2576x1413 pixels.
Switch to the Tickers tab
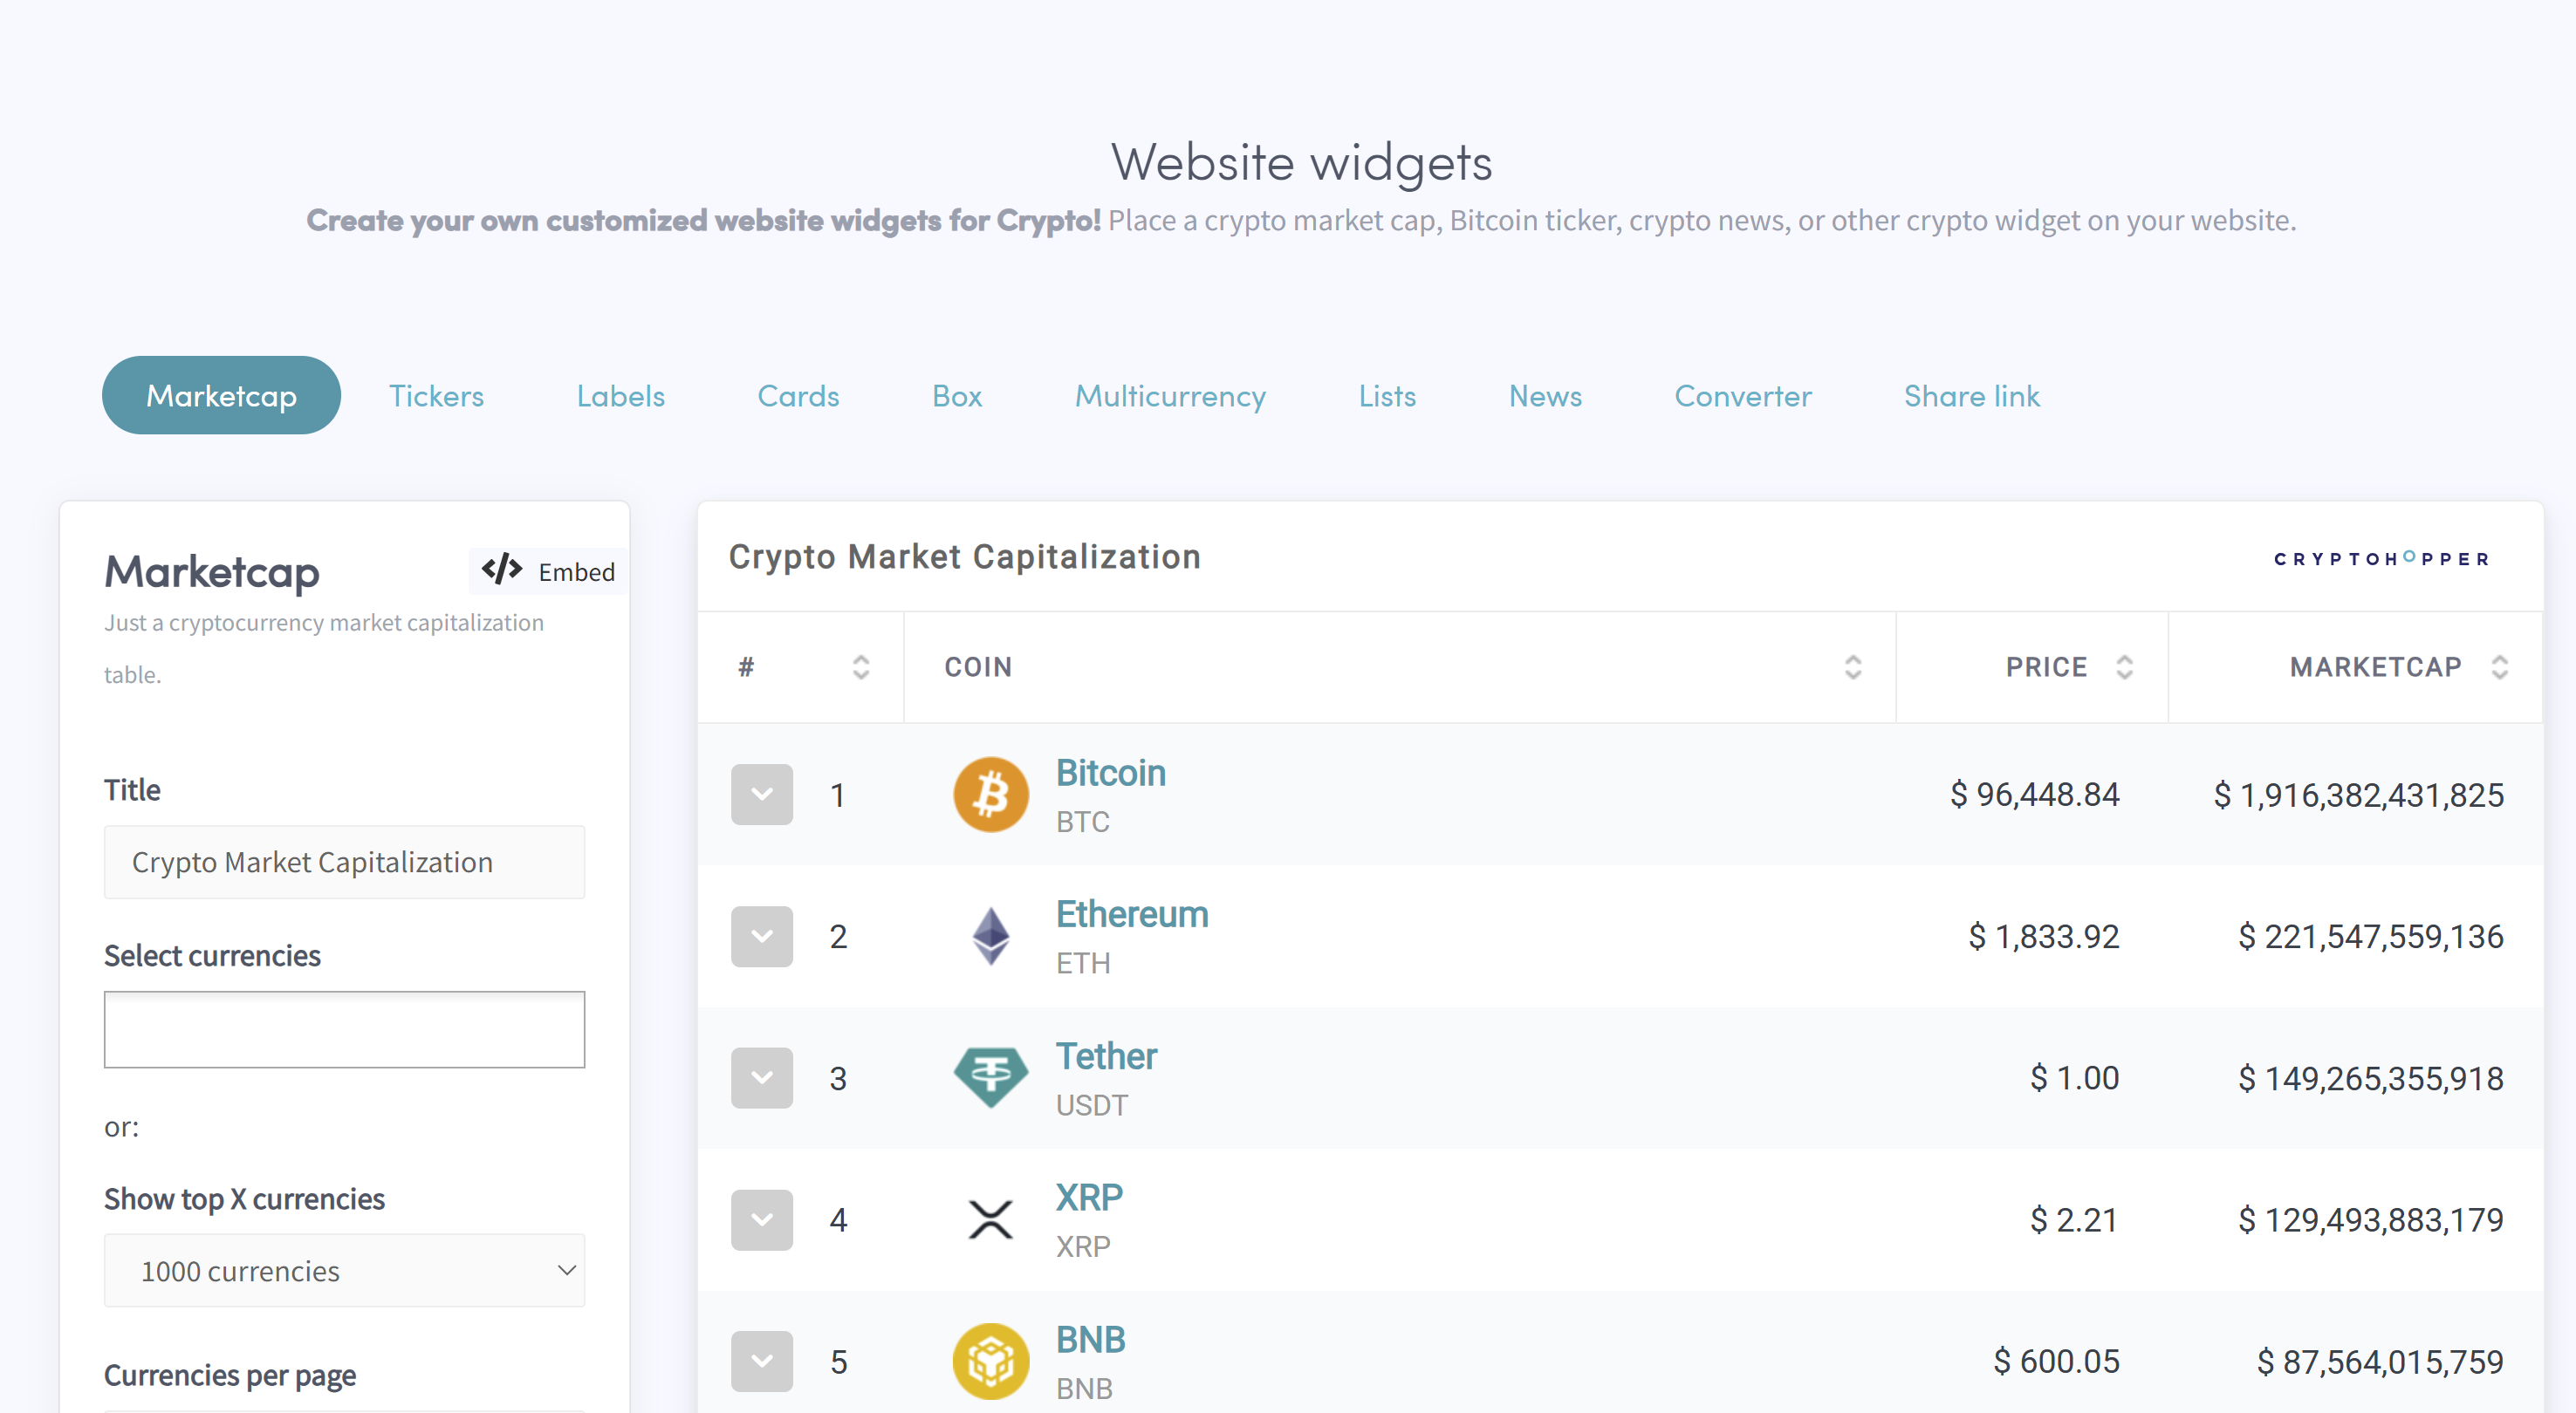click(436, 396)
